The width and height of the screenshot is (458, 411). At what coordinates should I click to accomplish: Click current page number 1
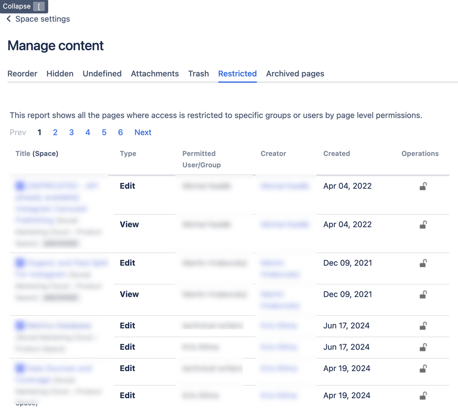39,132
